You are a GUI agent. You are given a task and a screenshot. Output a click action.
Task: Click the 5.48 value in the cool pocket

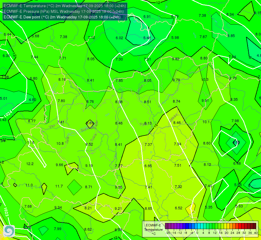[147, 38]
